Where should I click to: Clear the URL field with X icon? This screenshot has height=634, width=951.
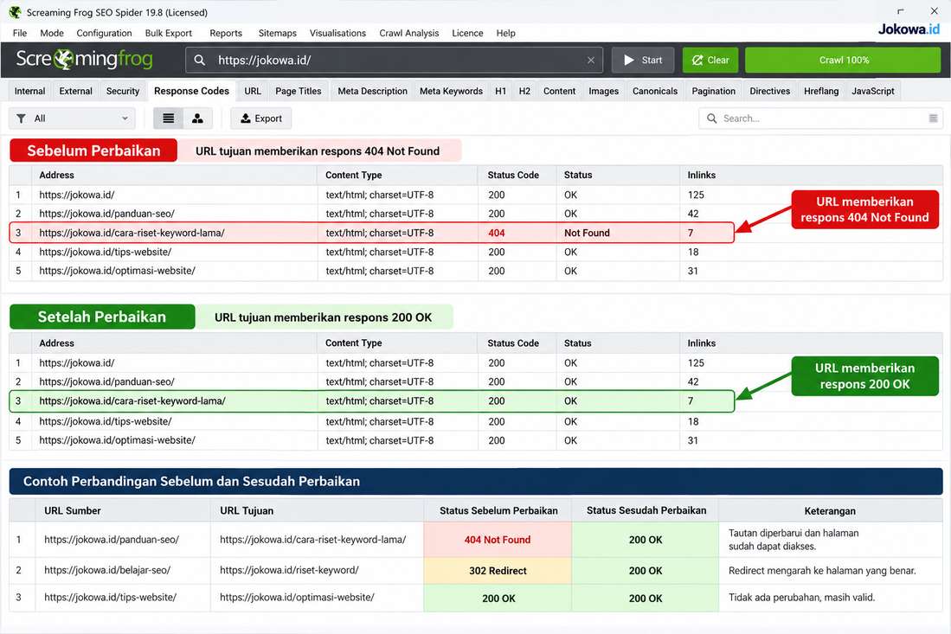[591, 60]
